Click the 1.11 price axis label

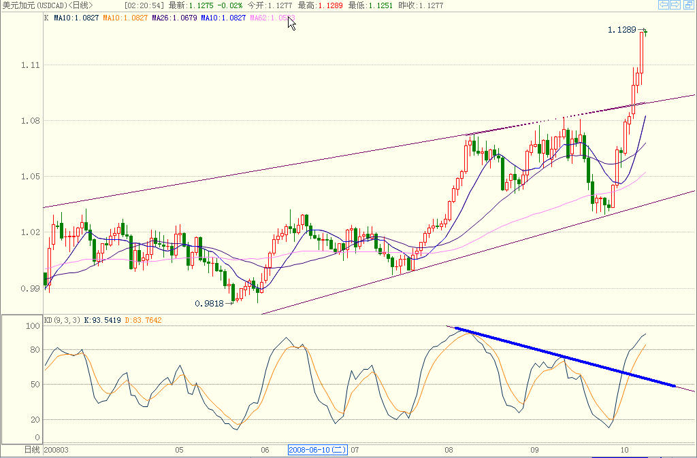coord(30,65)
